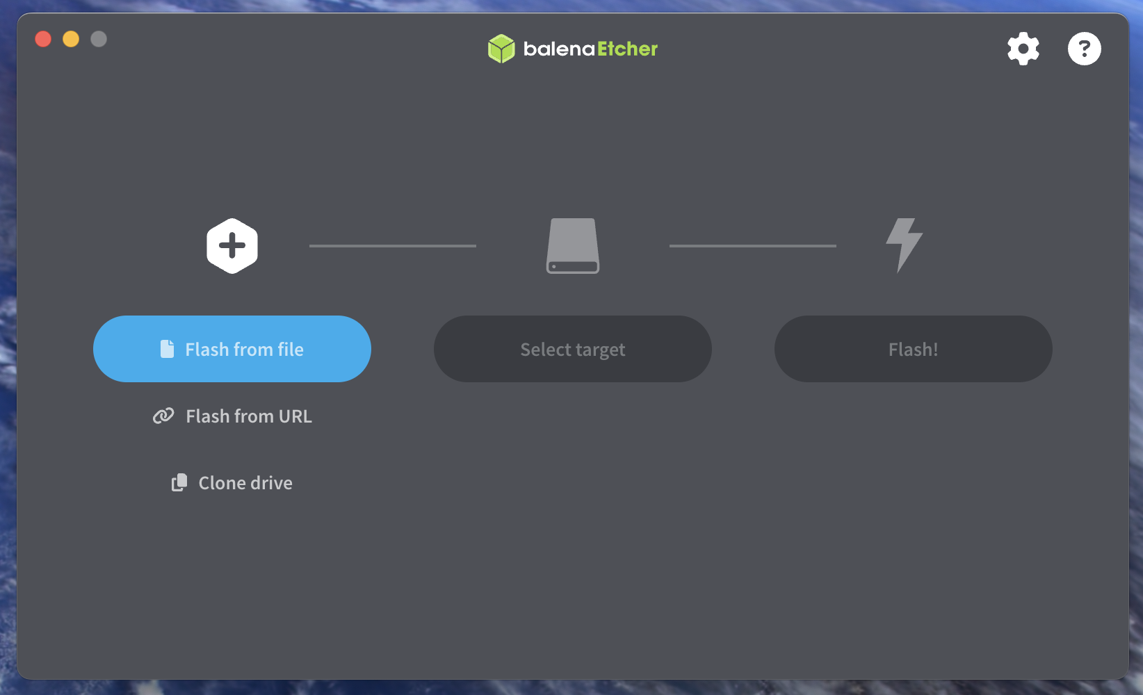The height and width of the screenshot is (695, 1143).
Task: Click the Select target button
Action: [573, 349]
